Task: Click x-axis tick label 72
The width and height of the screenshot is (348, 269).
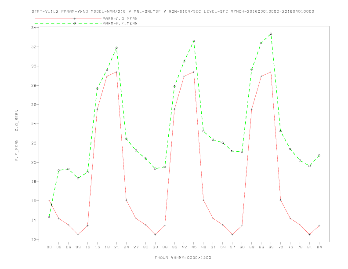Action: (x=280, y=247)
